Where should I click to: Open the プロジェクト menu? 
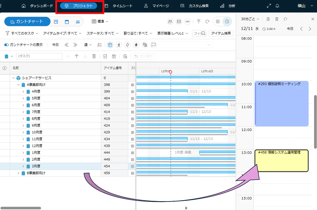click(x=79, y=6)
